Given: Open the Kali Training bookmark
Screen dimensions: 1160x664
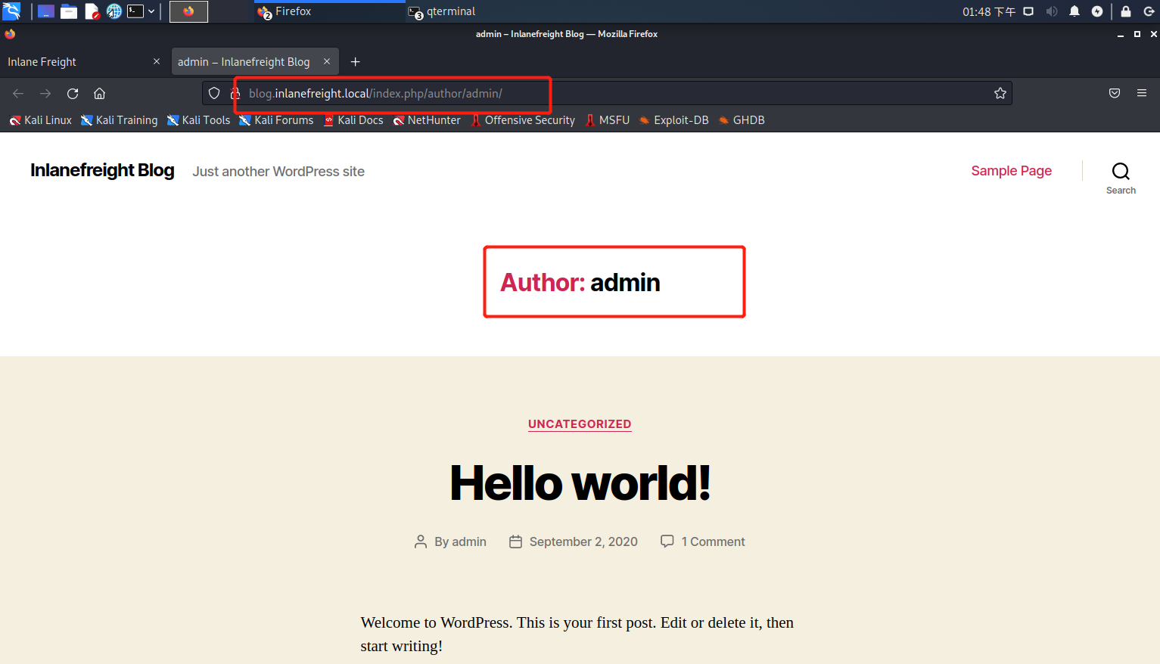Looking at the screenshot, I should [120, 120].
